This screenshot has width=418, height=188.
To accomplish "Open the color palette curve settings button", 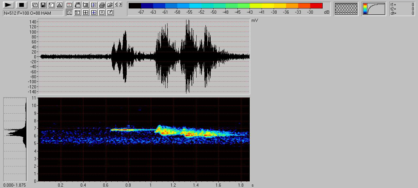I will 374,9.
